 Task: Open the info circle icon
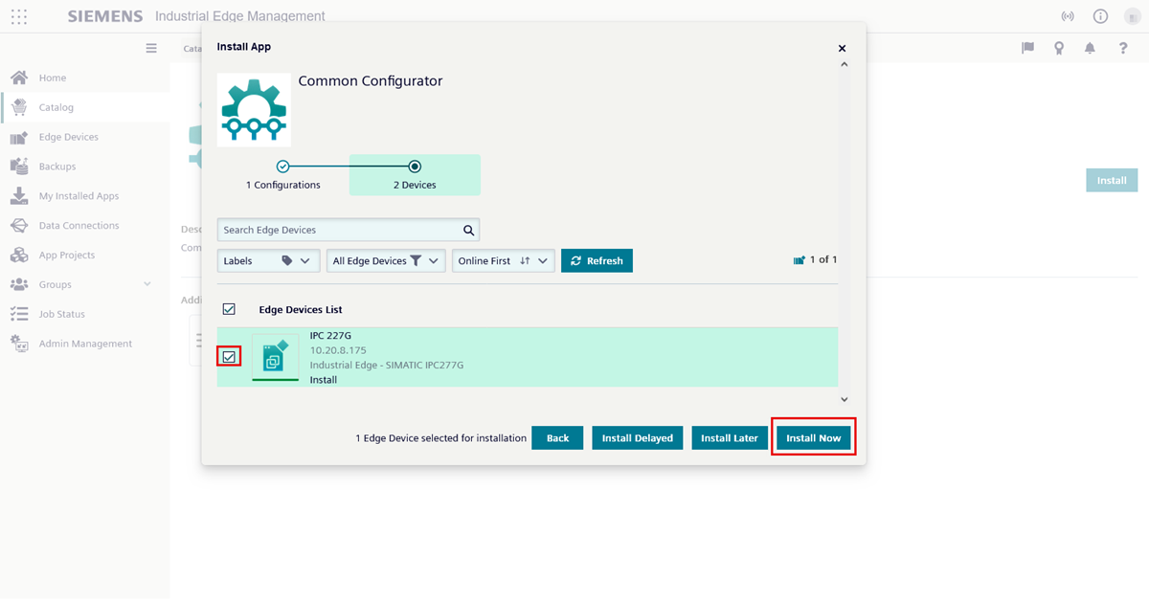pos(1100,16)
